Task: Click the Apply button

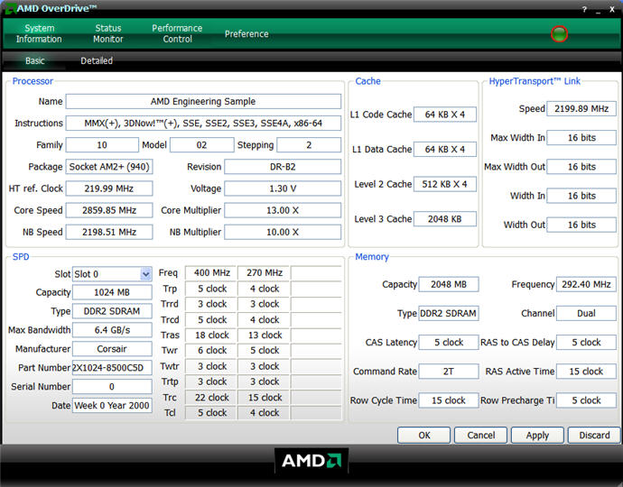Action: point(537,435)
